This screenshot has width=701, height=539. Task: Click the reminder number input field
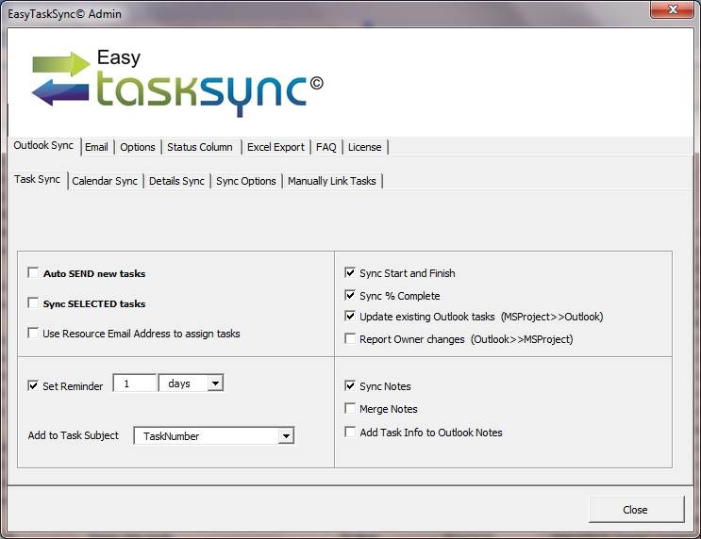[135, 384]
